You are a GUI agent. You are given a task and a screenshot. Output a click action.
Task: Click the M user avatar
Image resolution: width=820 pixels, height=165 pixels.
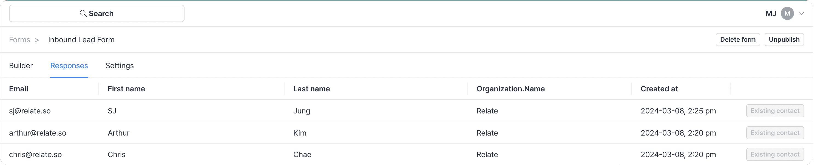click(787, 13)
